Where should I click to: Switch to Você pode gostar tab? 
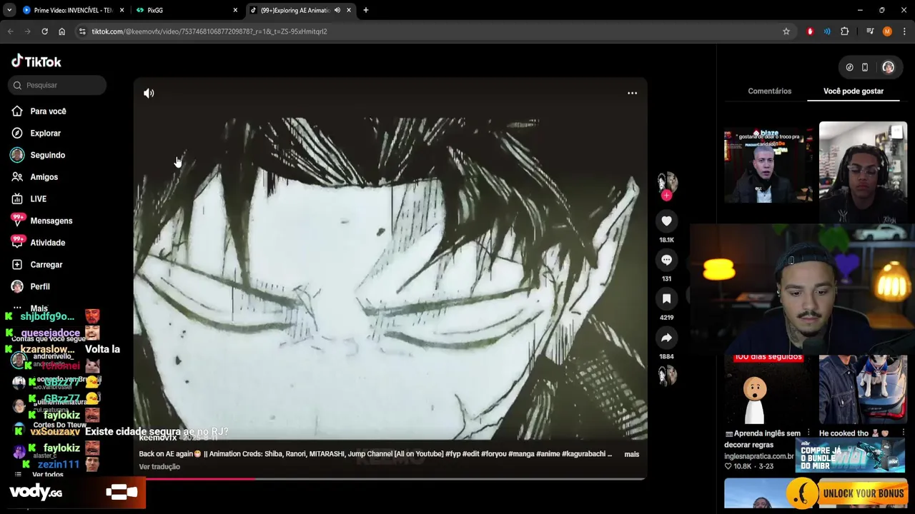point(853,91)
